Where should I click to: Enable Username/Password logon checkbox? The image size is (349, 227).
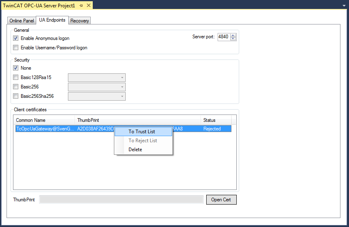coord(15,48)
